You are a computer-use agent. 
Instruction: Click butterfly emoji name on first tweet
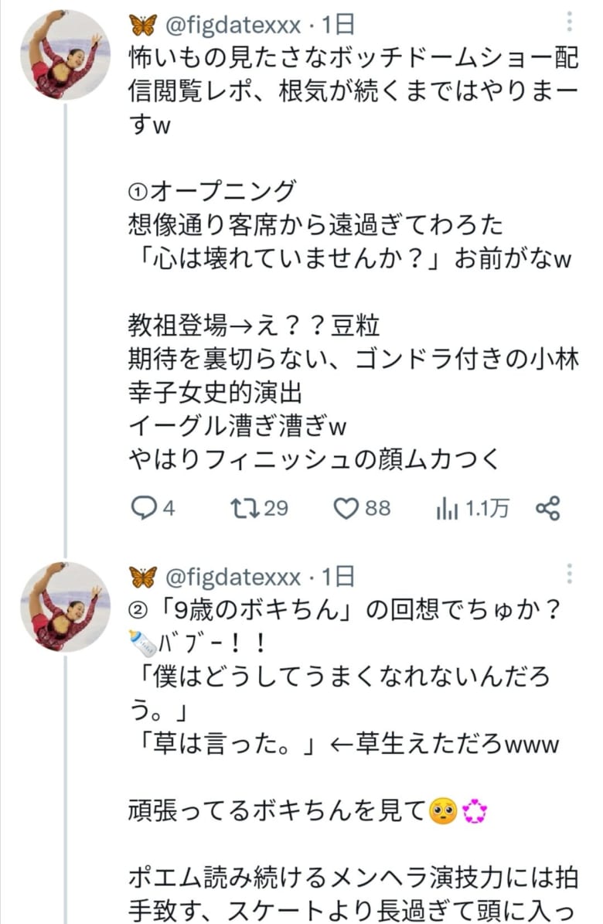tap(143, 26)
